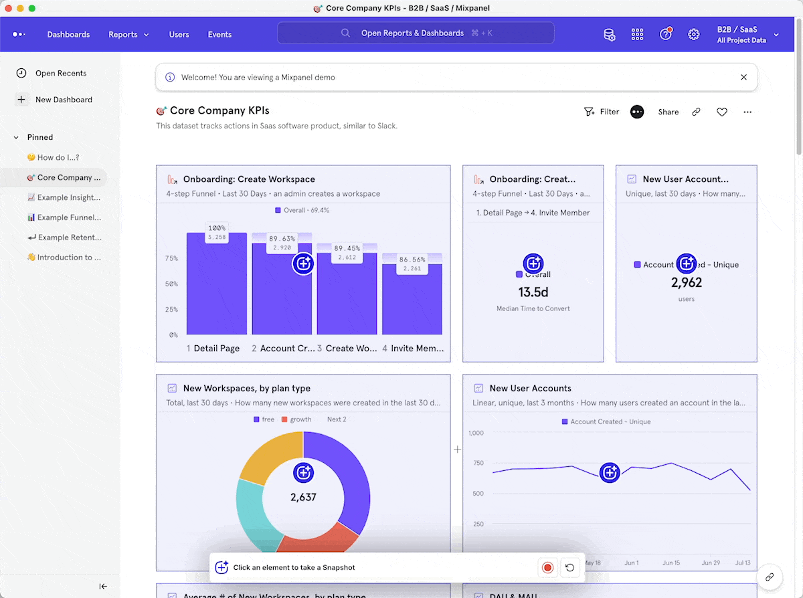Select Core Company ... in the sidebar
Image resolution: width=803 pixels, height=598 pixels.
54,177
